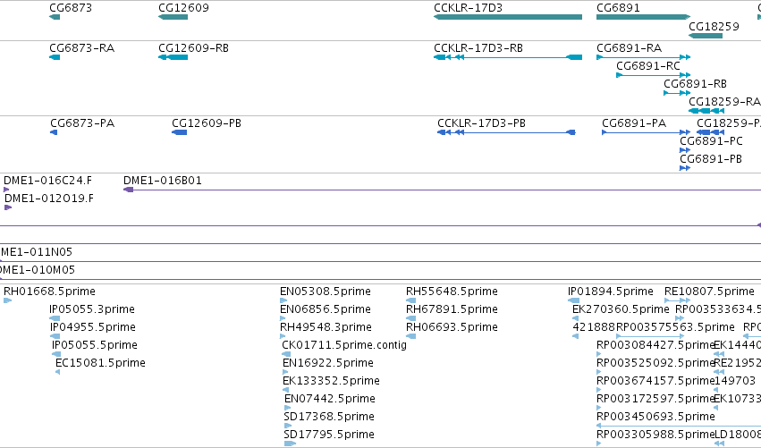Click the CG12609 gene arrow
The height and width of the screenshot is (448, 761).
173,17
